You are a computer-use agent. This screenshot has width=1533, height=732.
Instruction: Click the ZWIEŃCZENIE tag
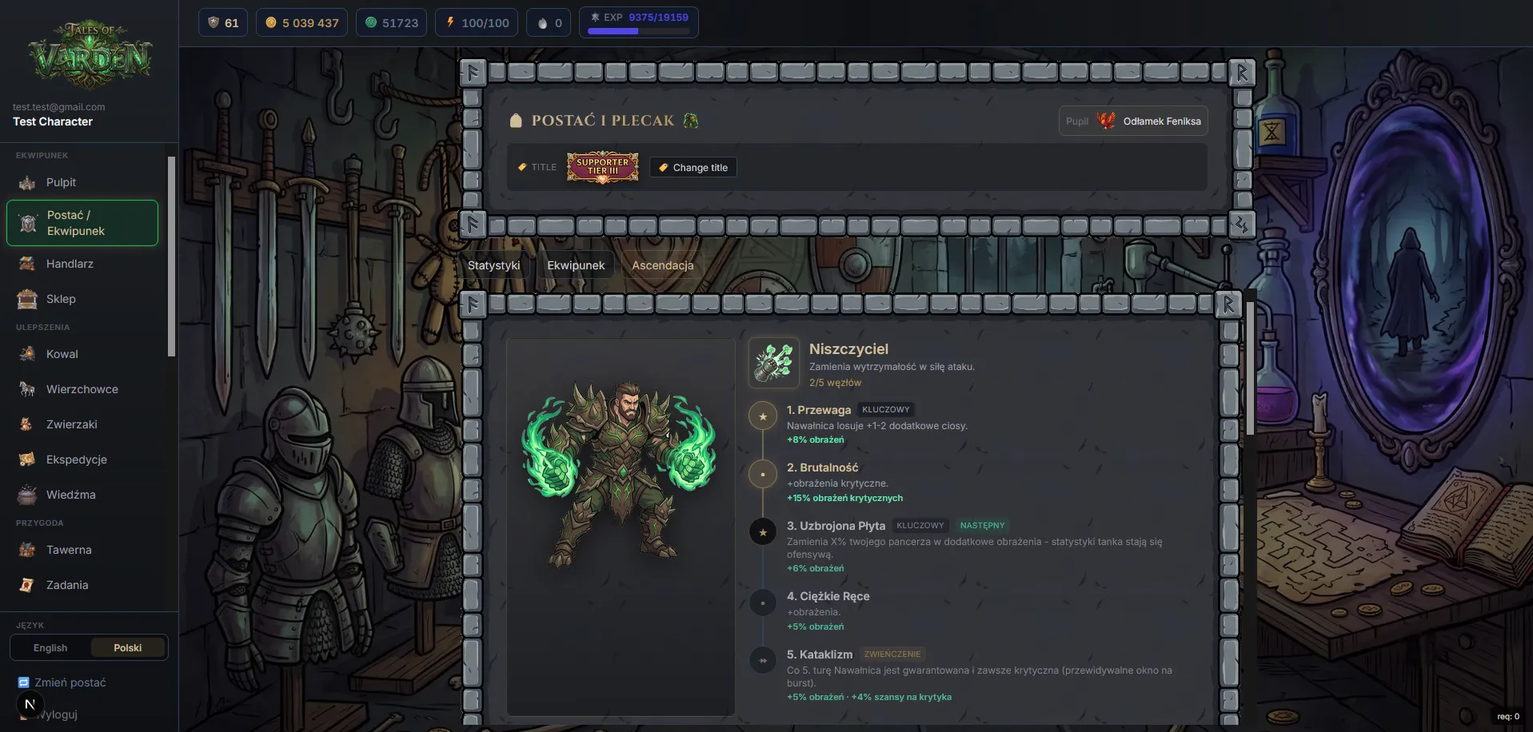tap(892, 654)
